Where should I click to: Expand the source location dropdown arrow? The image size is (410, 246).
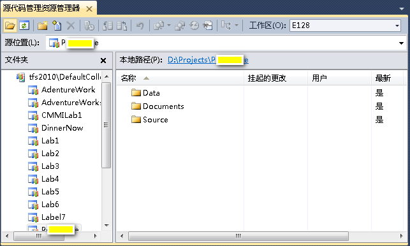coord(401,43)
